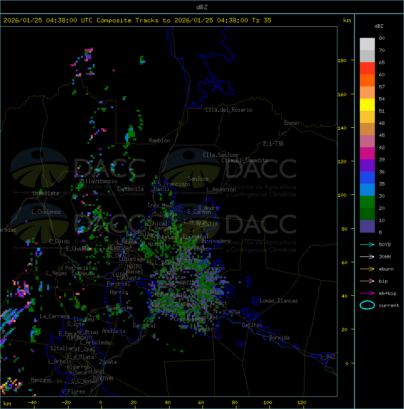Pick the dark orange swatch in dBZ scale
This screenshot has height=409, width=404.
[367, 81]
